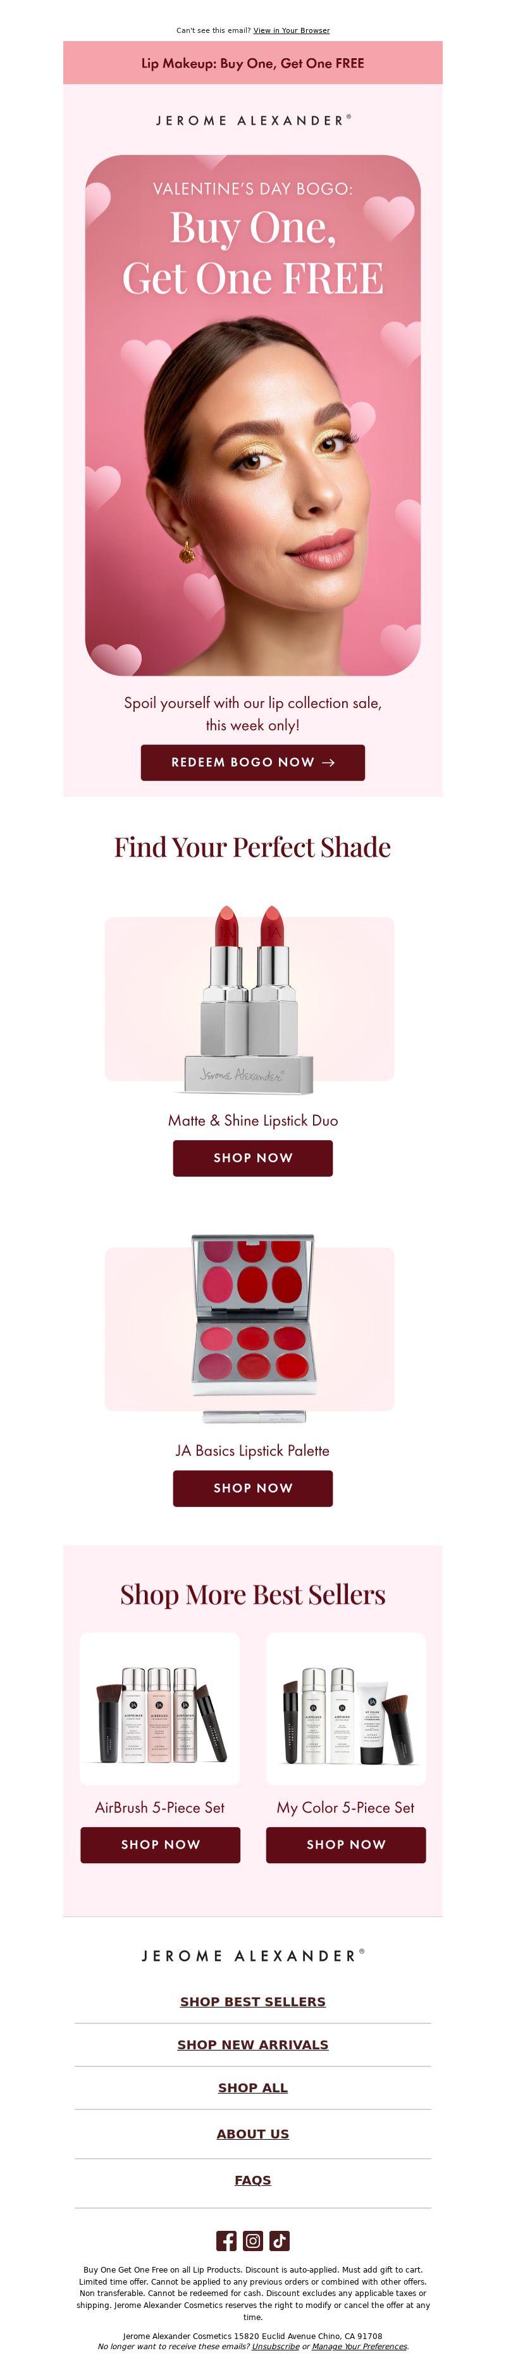Click the Lip Makeup BOGO pink banner
This screenshot has width=506, height=2377.
point(252,63)
